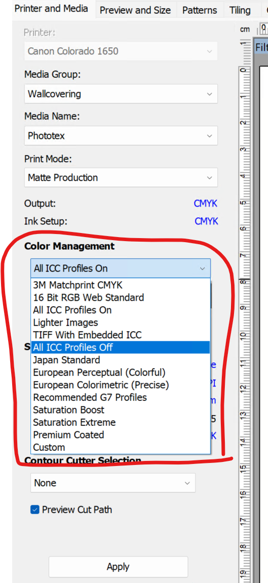Choose Custom color management option
Image resolution: width=268 pixels, height=583 pixels.
121,447
